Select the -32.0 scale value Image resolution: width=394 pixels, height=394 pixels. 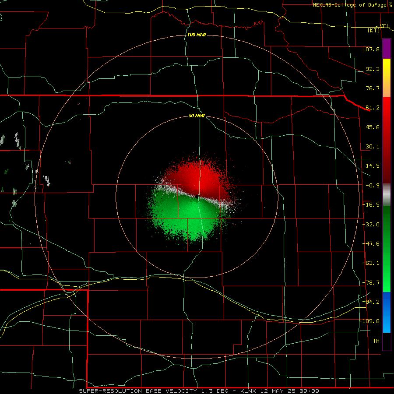pos(371,225)
